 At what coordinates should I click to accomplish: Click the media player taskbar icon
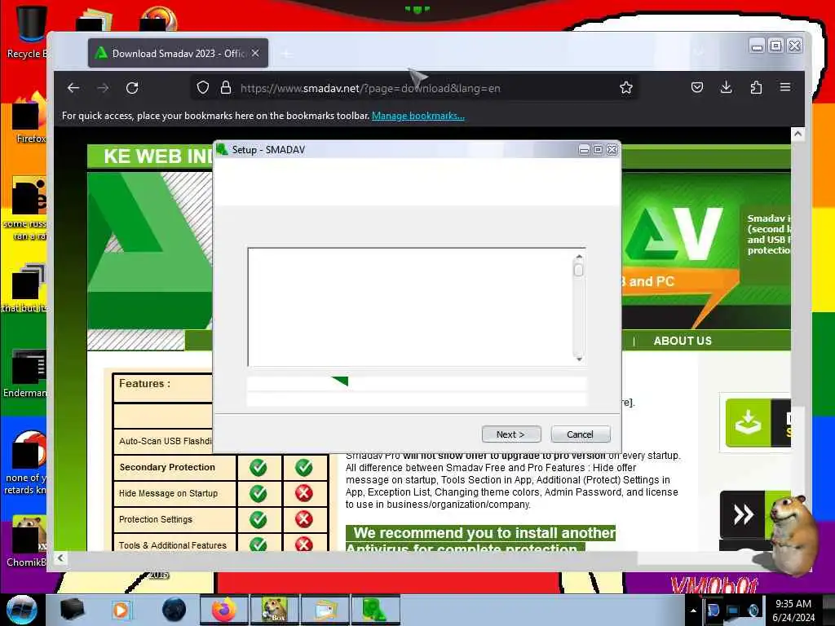[121, 610]
